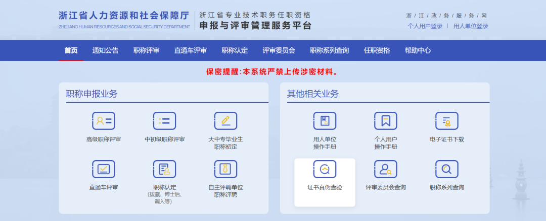Click the 职称认定 (援藏、博士后、调入等) label
The height and width of the screenshot is (221, 546).
coord(164,194)
